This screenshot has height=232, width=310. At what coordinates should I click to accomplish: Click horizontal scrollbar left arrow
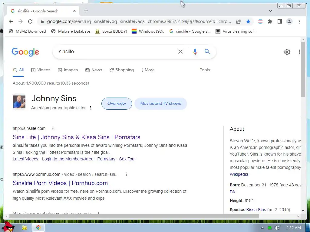click(7, 216)
